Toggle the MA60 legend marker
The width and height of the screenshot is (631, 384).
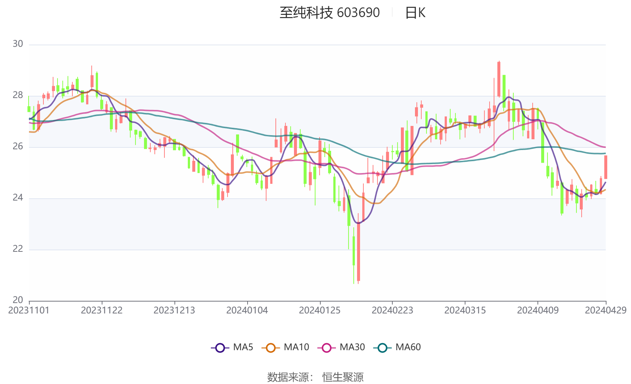tap(382, 348)
